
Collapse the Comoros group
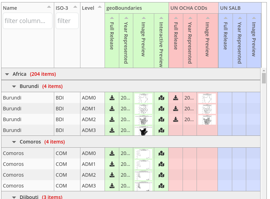(14, 142)
